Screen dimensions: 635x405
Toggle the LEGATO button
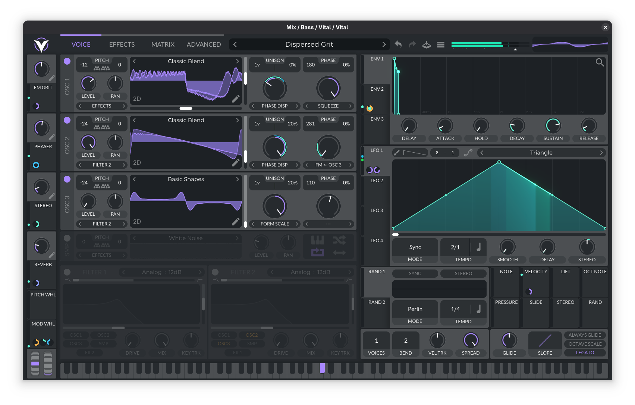tap(585, 353)
